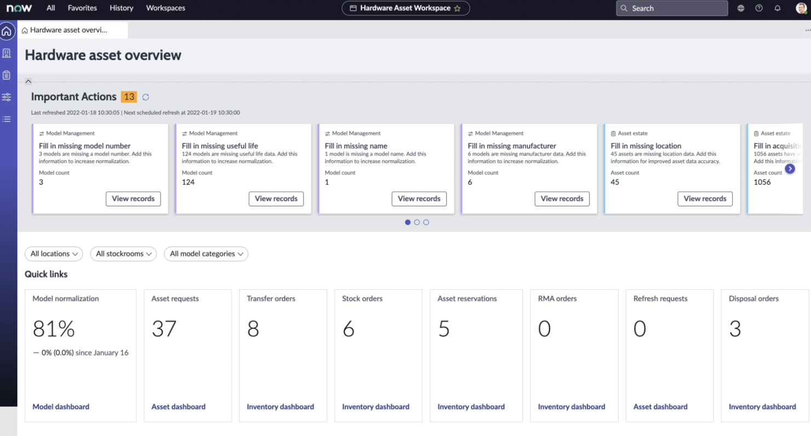The image size is (811, 436).
Task: Open notifications via the bell icon
Action: pyautogui.click(x=777, y=8)
